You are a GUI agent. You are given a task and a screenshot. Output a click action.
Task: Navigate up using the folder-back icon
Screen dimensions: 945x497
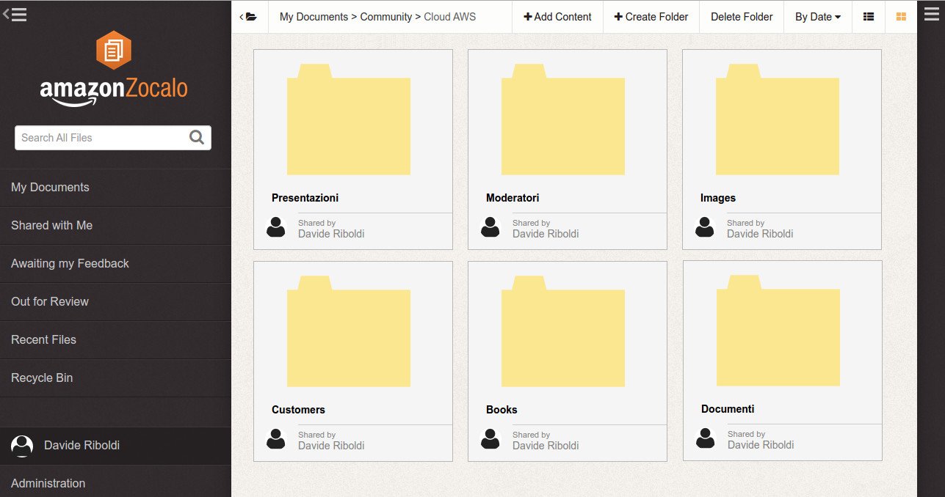point(250,16)
